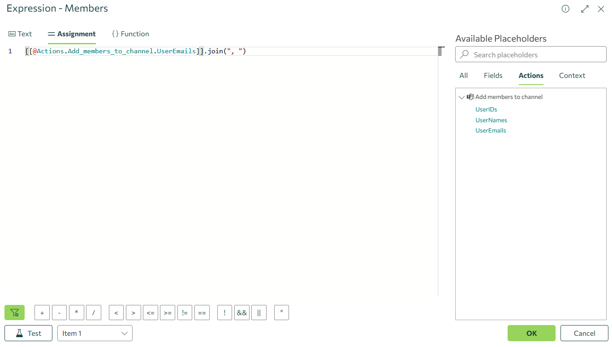Insert the not-equal operator
This screenshot has height=347, width=612.
[185, 313]
